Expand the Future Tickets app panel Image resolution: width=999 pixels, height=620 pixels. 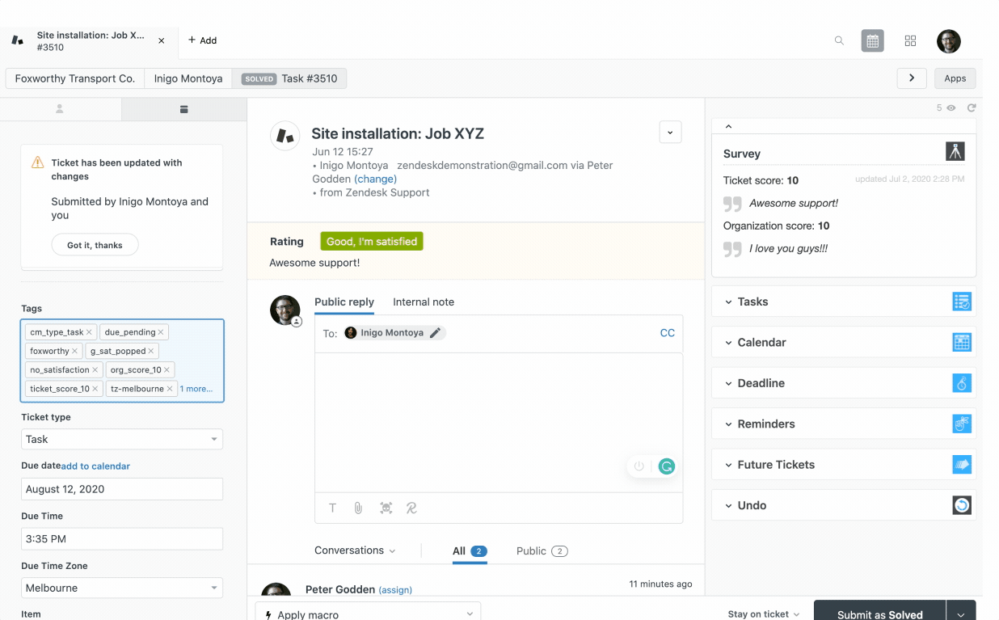[x=844, y=465]
